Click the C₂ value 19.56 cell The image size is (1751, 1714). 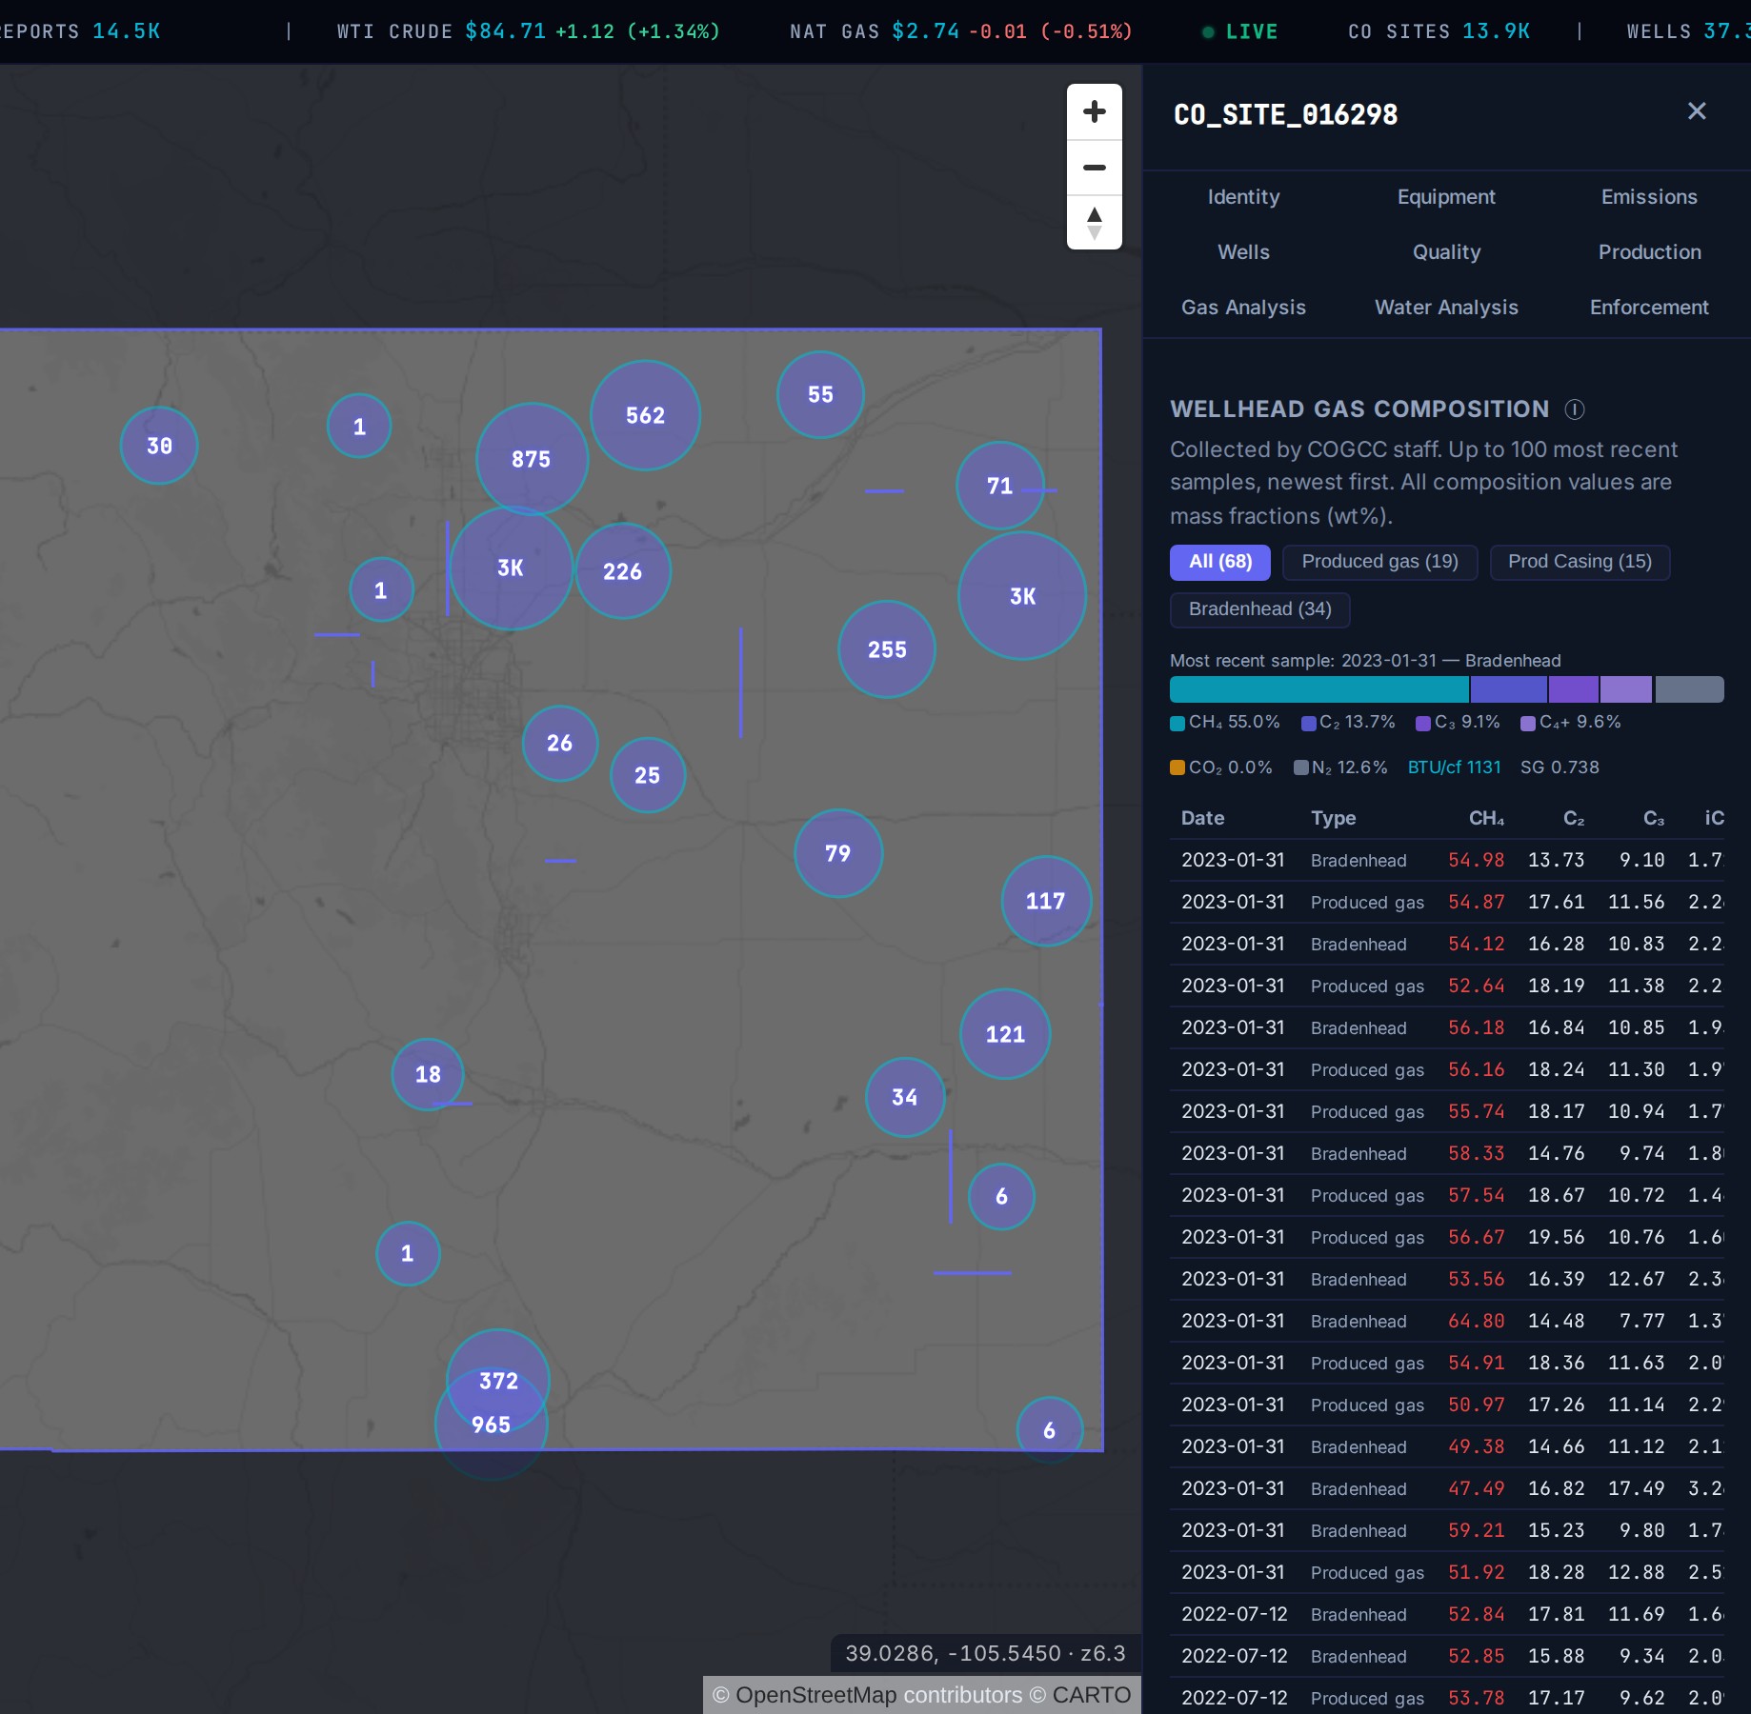(1556, 1238)
